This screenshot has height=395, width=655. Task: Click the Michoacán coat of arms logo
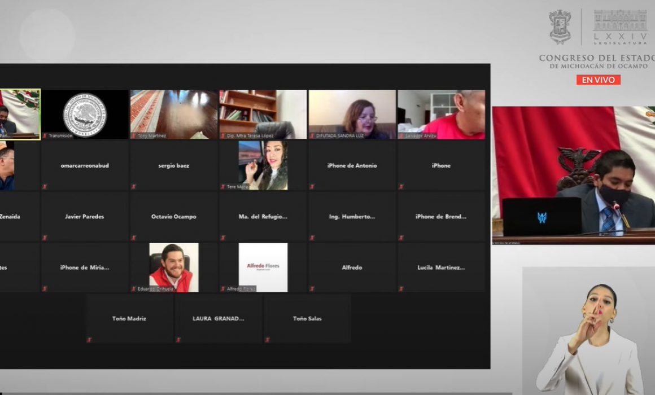[x=560, y=27]
